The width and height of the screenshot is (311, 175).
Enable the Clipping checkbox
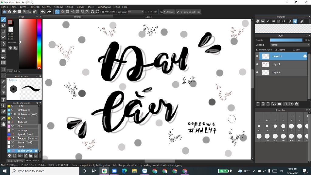pyautogui.click(x=276, y=50)
